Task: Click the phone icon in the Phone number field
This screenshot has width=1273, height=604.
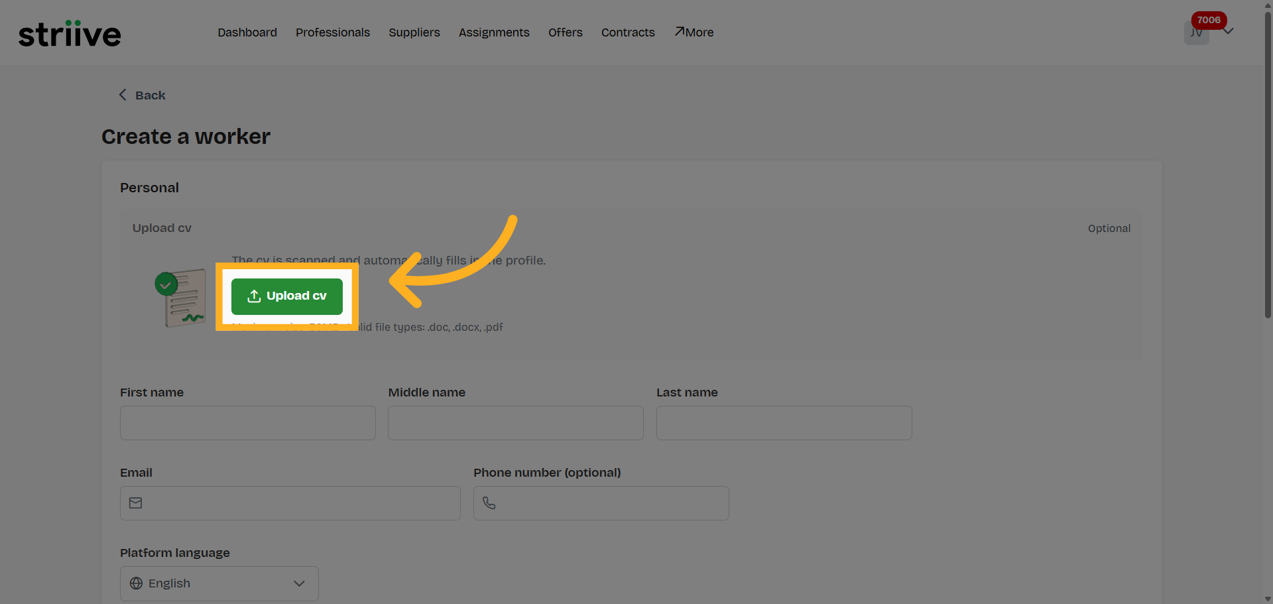Action: (x=489, y=503)
